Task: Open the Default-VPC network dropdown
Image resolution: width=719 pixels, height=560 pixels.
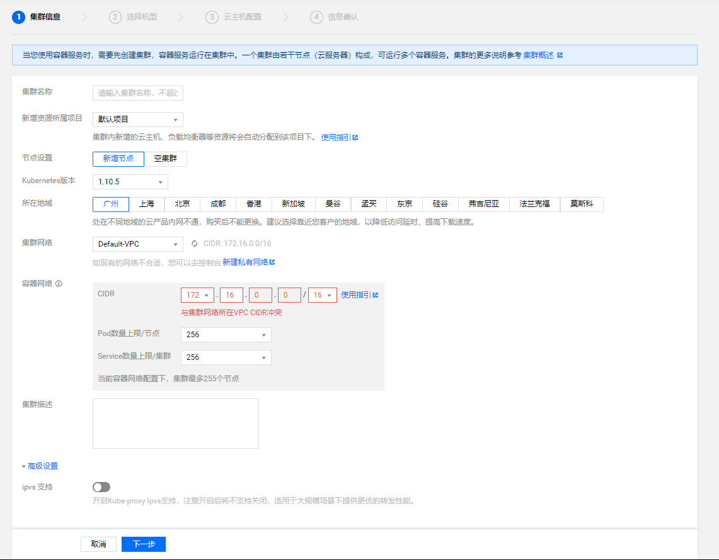Action: pyautogui.click(x=138, y=244)
